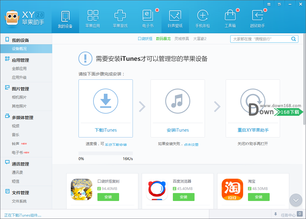Install 口袋妖怪复刻 app

(x=108, y=197)
